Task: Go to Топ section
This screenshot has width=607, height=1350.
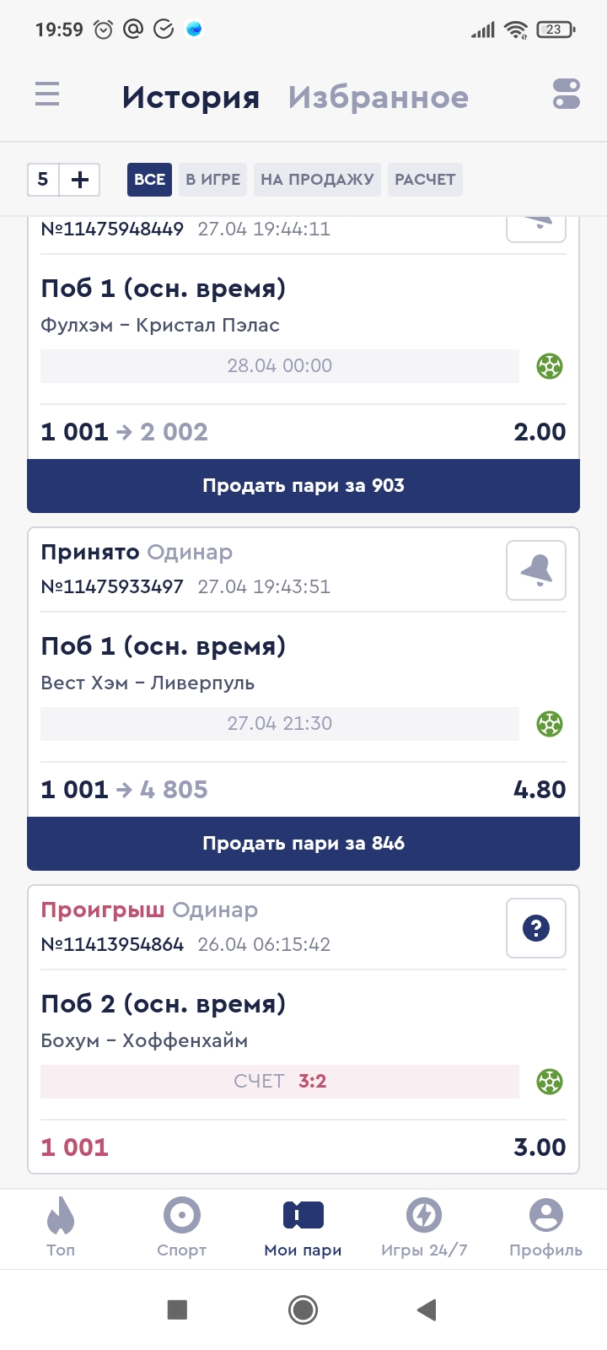Action: click(x=61, y=1228)
